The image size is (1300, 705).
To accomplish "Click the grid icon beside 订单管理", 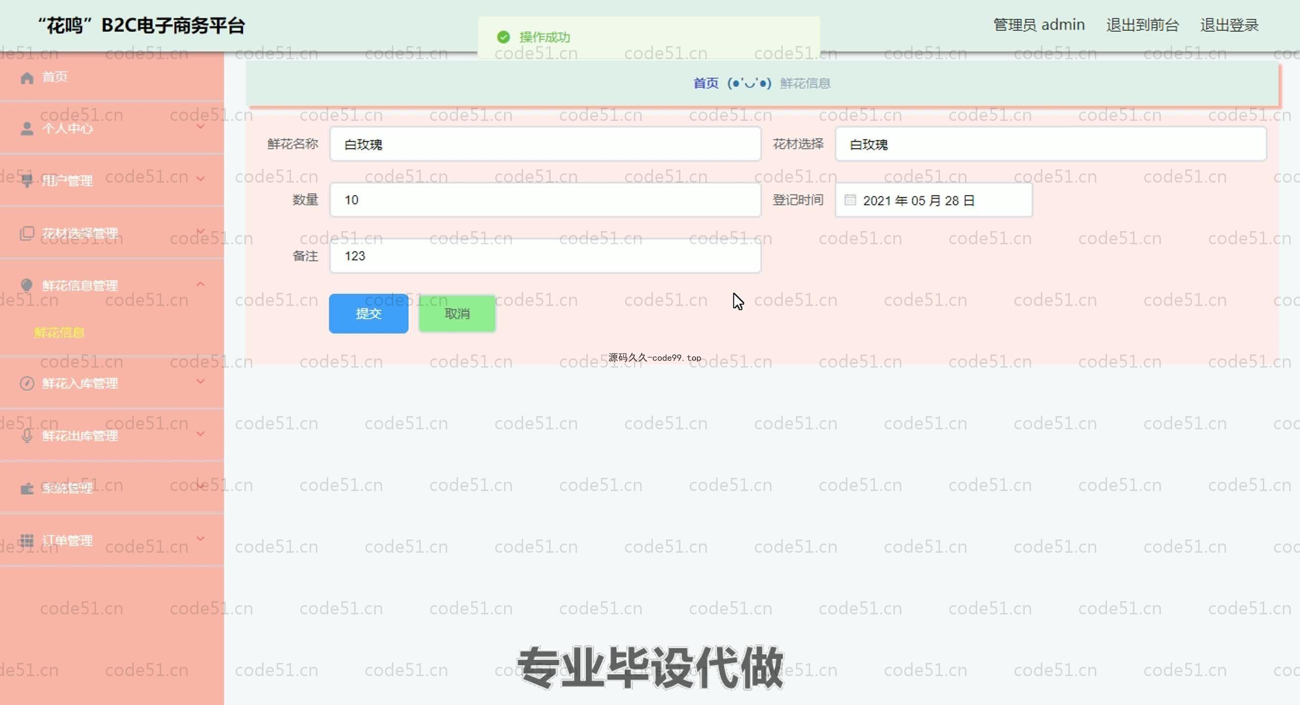I will click(x=27, y=540).
